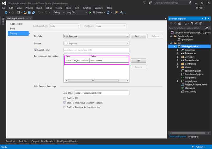
Task: Click the Quick Launch search magnifier
Action: click(190, 3)
